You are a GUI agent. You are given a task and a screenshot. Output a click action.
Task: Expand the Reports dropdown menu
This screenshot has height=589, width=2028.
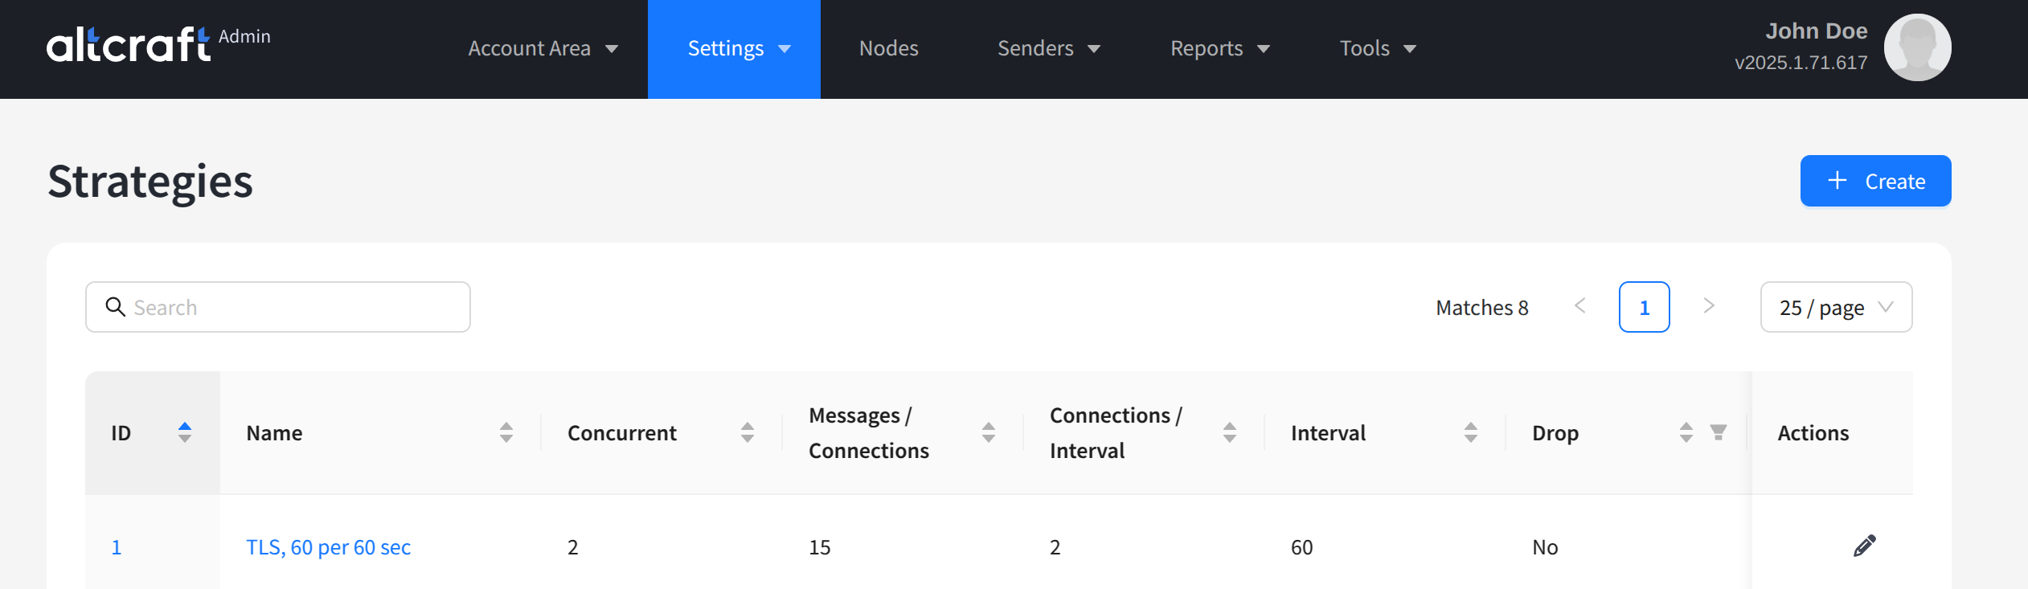pyautogui.click(x=1219, y=49)
